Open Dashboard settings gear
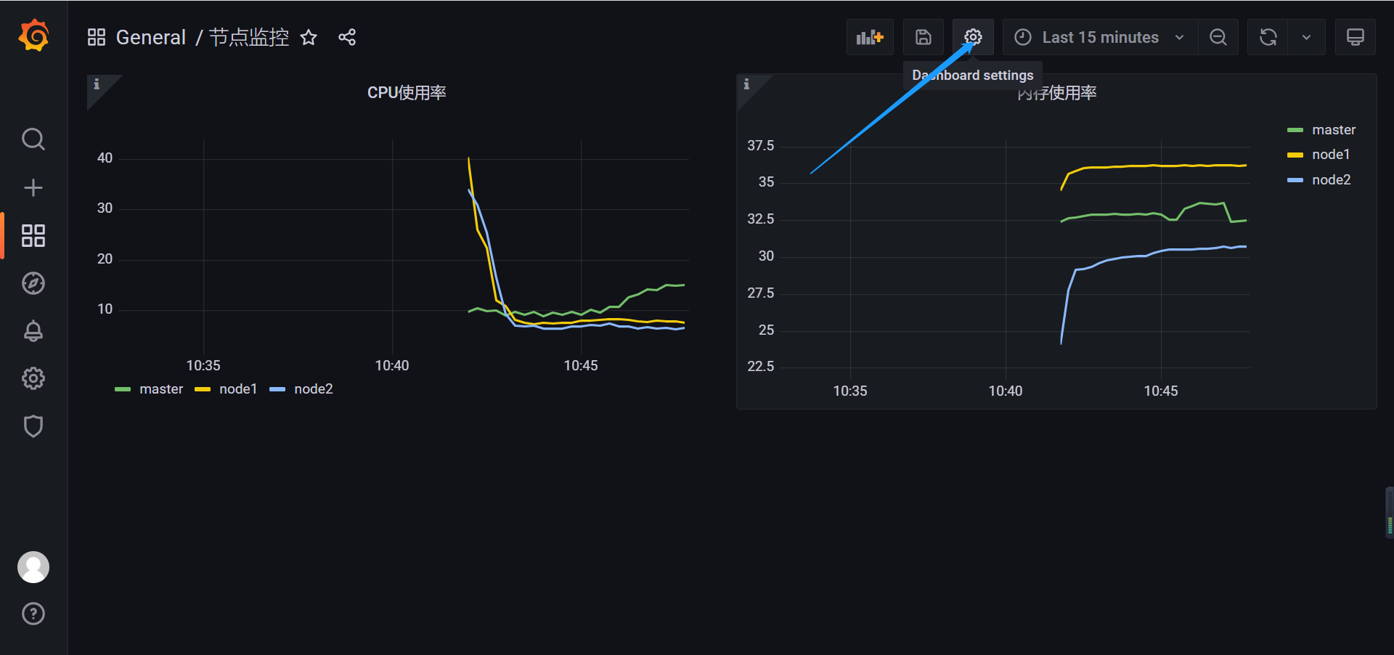The height and width of the screenshot is (655, 1394). click(973, 36)
